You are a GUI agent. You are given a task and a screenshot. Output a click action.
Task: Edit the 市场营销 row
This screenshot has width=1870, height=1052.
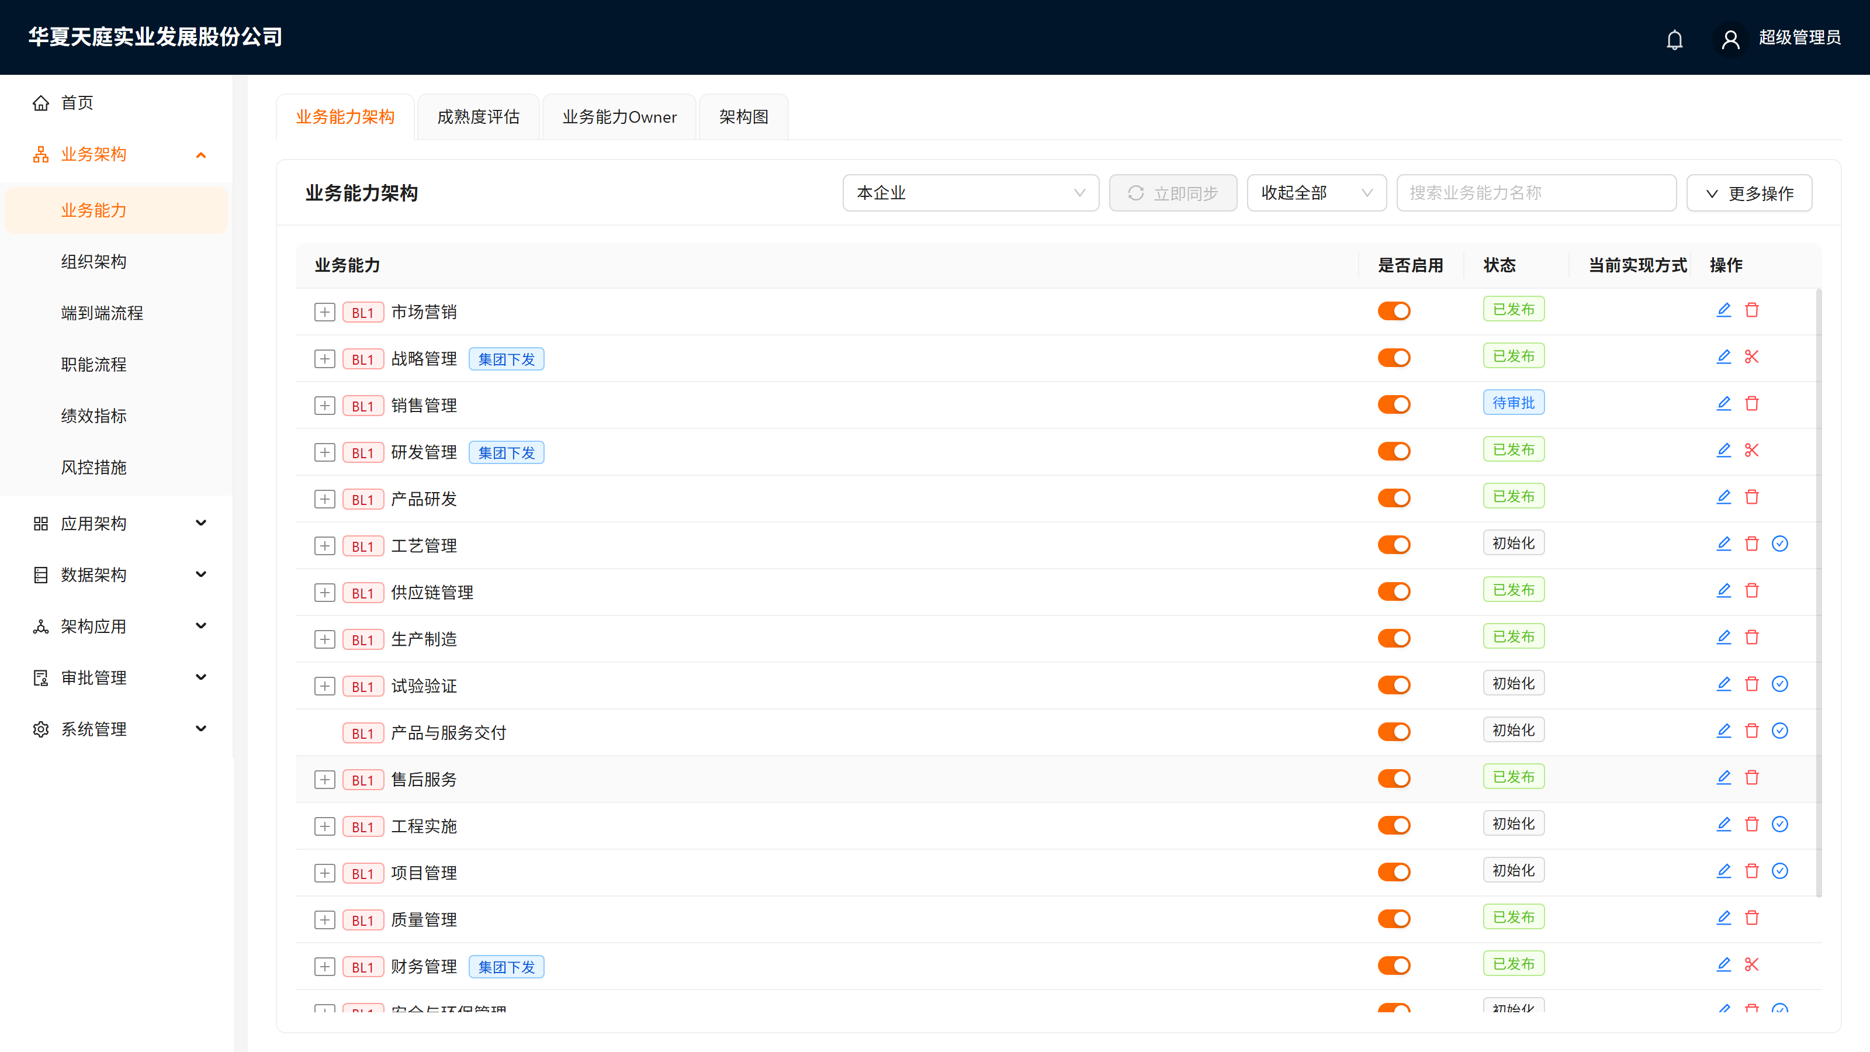[x=1723, y=310]
